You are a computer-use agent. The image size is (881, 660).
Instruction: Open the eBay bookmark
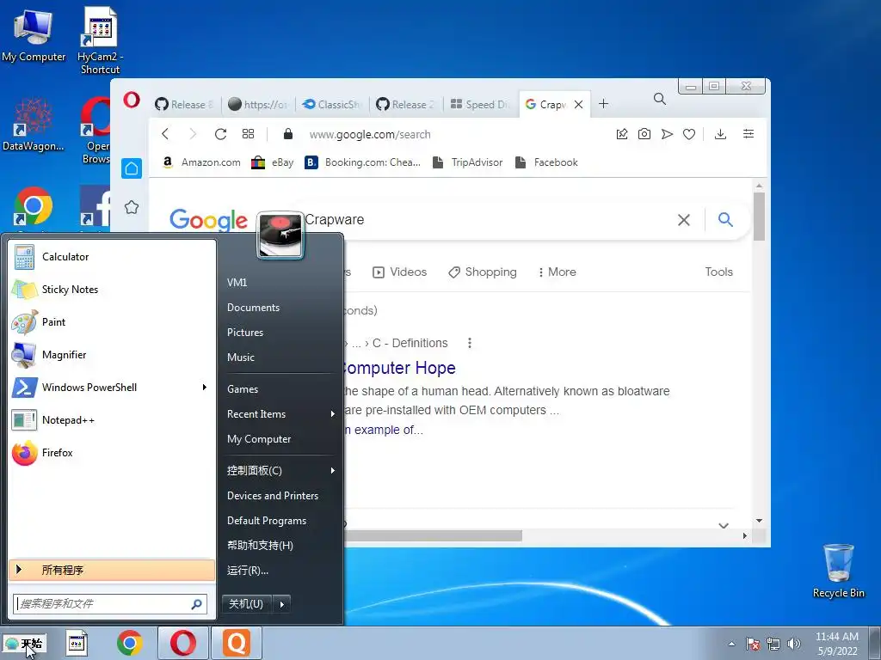(273, 162)
